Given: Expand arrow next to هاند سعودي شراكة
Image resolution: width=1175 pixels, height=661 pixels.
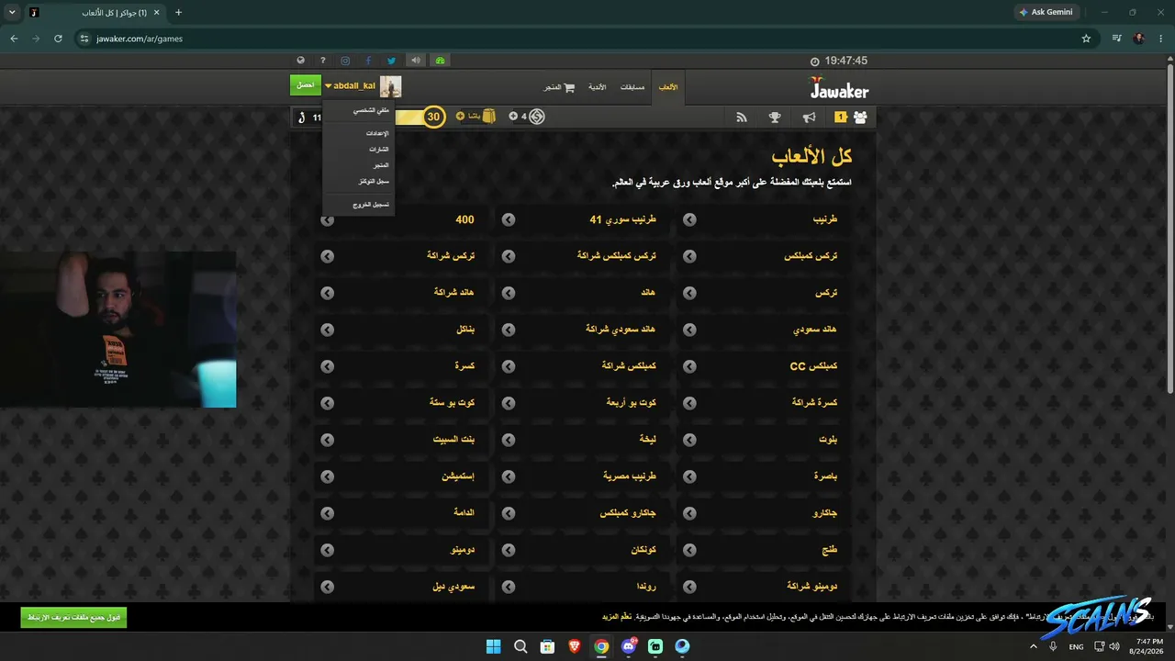Looking at the screenshot, I should [x=509, y=330].
